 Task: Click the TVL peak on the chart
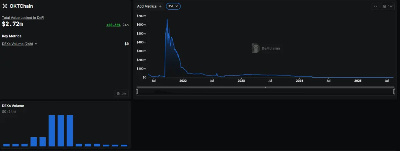(167, 19)
